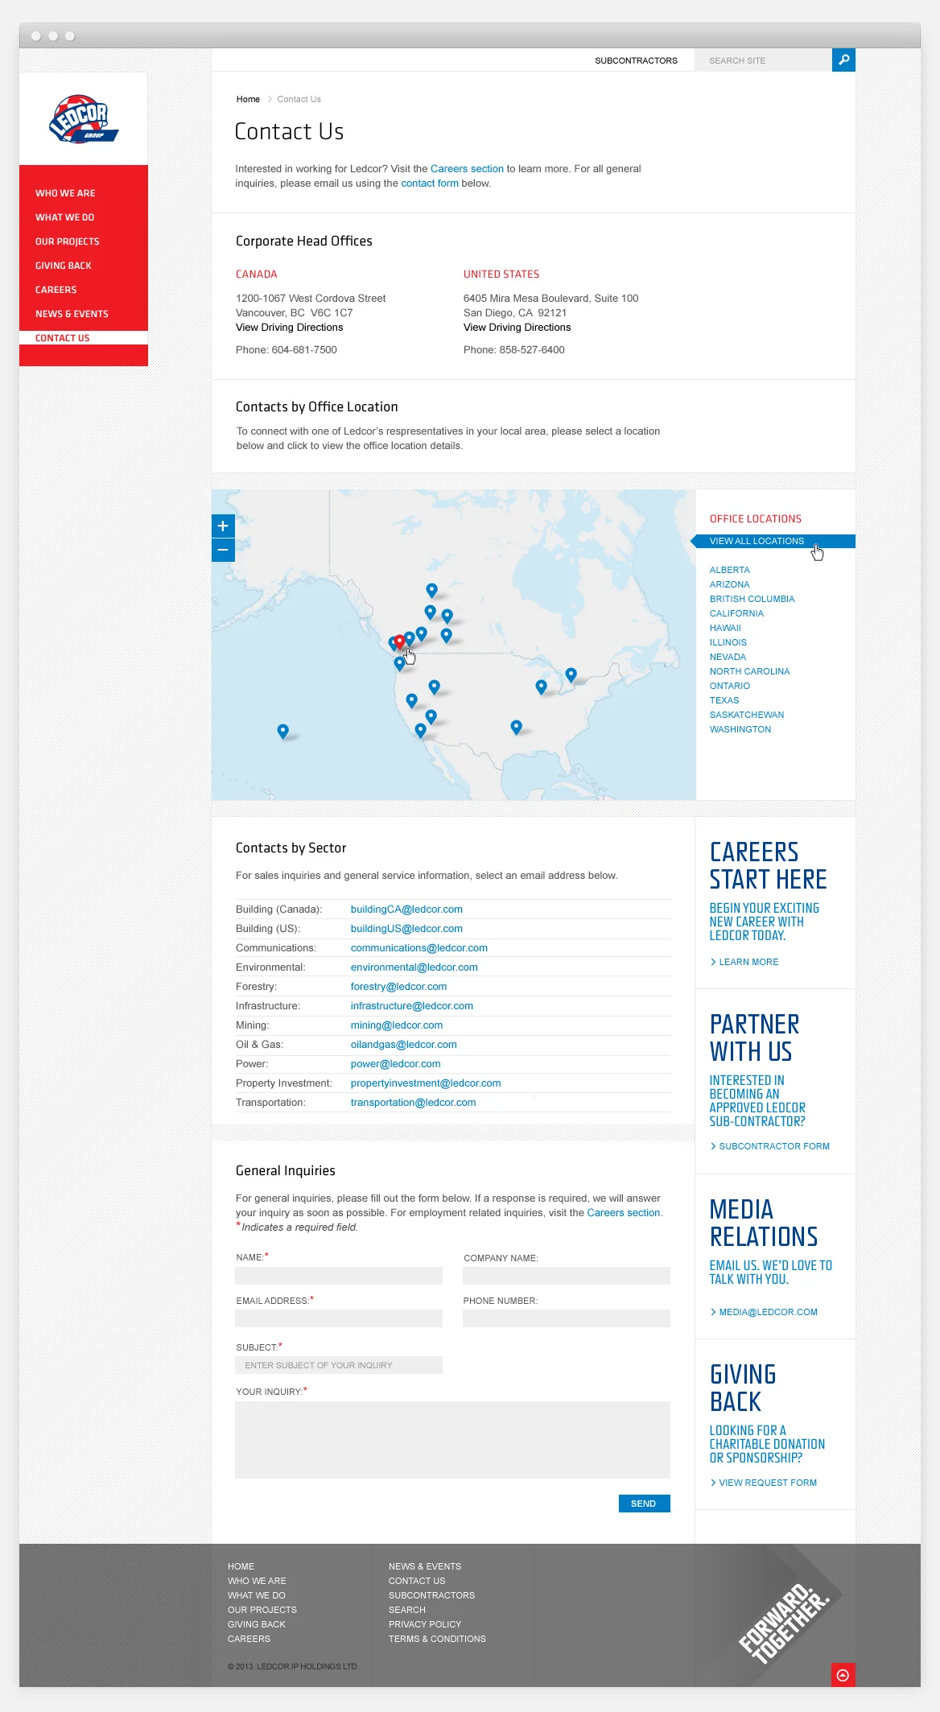Click the Company Name input field
The height and width of the screenshot is (1712, 940).
[567, 1276]
